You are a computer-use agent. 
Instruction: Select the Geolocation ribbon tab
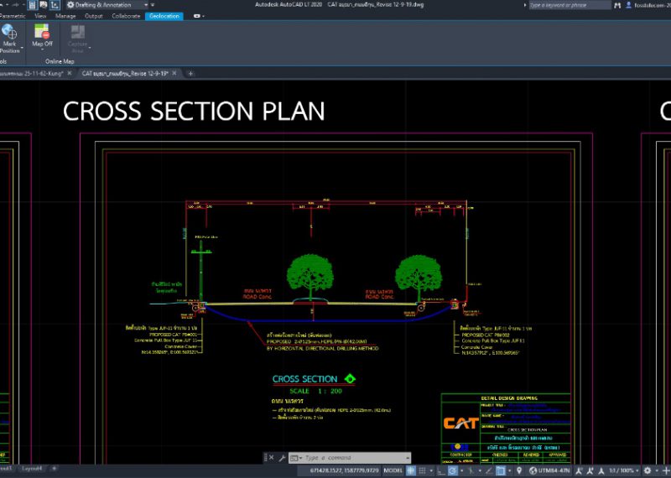click(x=164, y=16)
